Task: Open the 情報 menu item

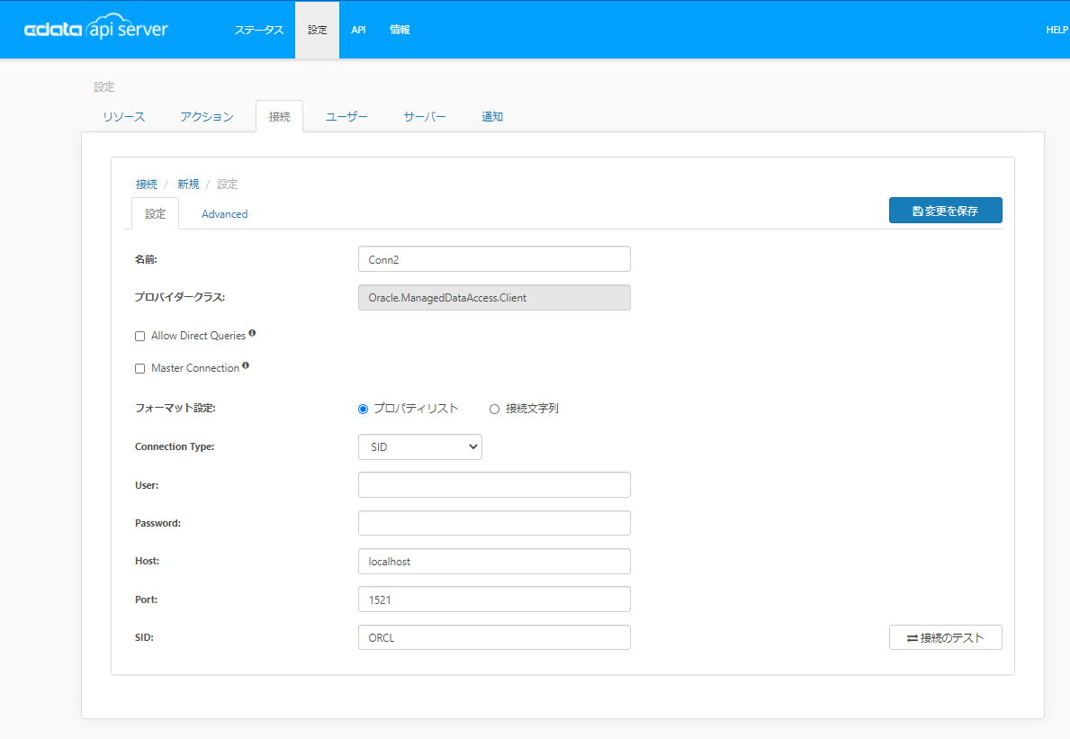Action: (400, 30)
